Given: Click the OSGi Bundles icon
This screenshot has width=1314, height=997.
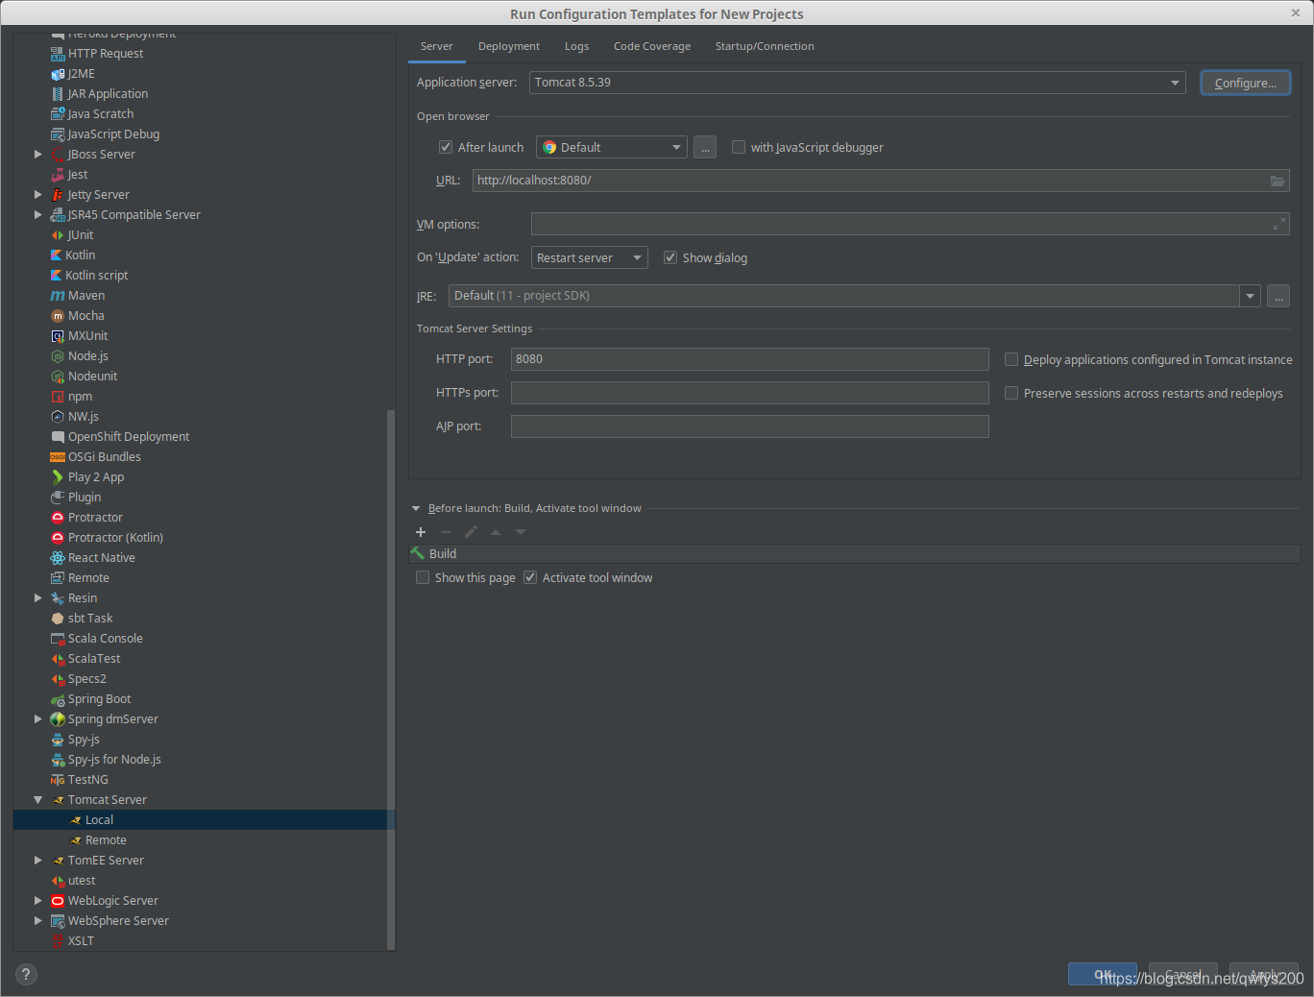Looking at the screenshot, I should [x=58, y=457].
